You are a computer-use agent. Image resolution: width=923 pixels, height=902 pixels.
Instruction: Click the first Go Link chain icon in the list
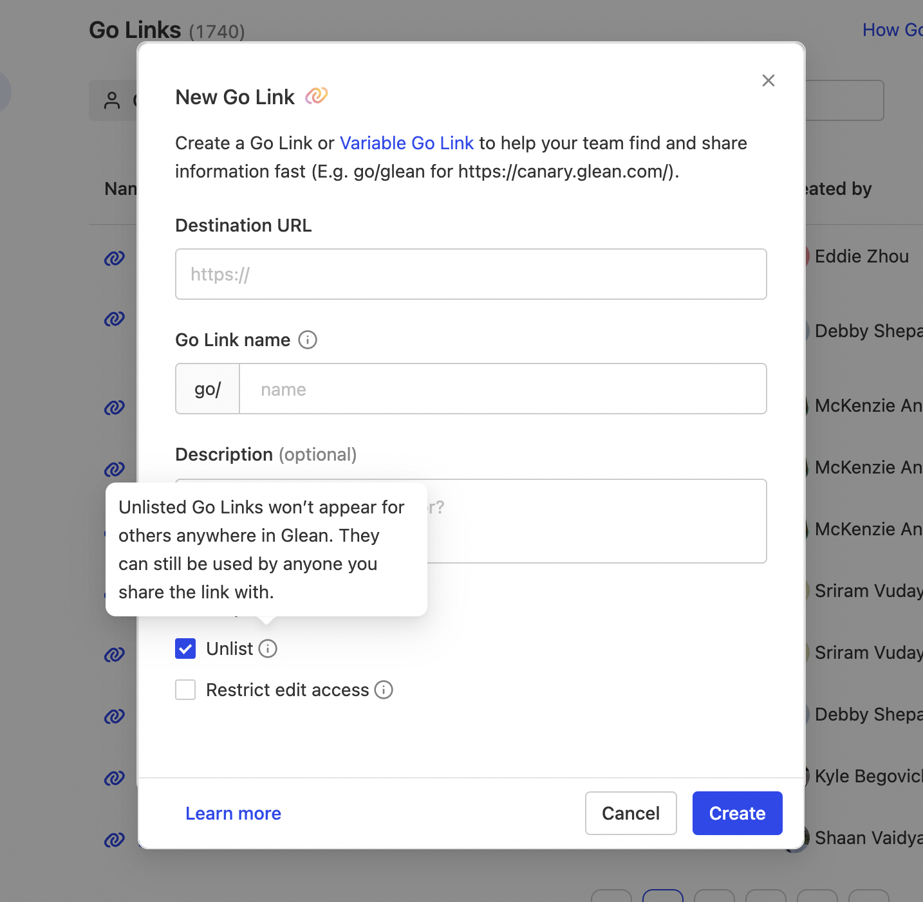(x=114, y=258)
